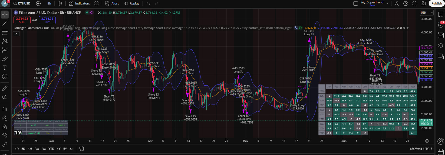Open the USD currency dropdown
445x155 pixels.
[x=427, y=12]
